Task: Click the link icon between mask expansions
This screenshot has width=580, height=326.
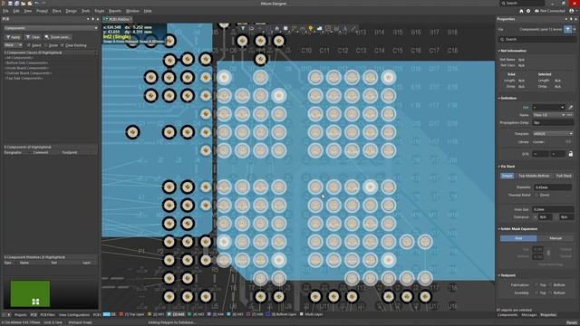Action: point(548,253)
